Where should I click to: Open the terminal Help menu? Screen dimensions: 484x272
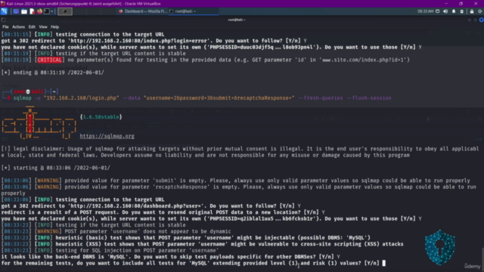[x=54, y=27]
